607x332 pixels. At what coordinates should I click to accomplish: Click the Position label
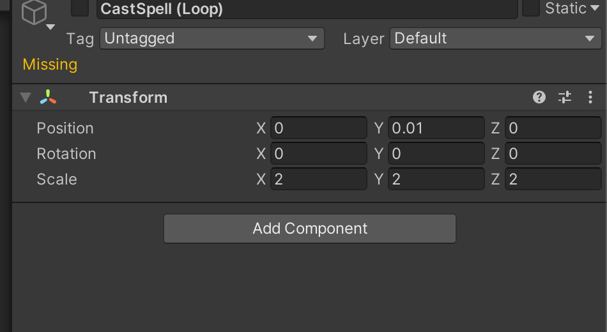[x=65, y=128]
